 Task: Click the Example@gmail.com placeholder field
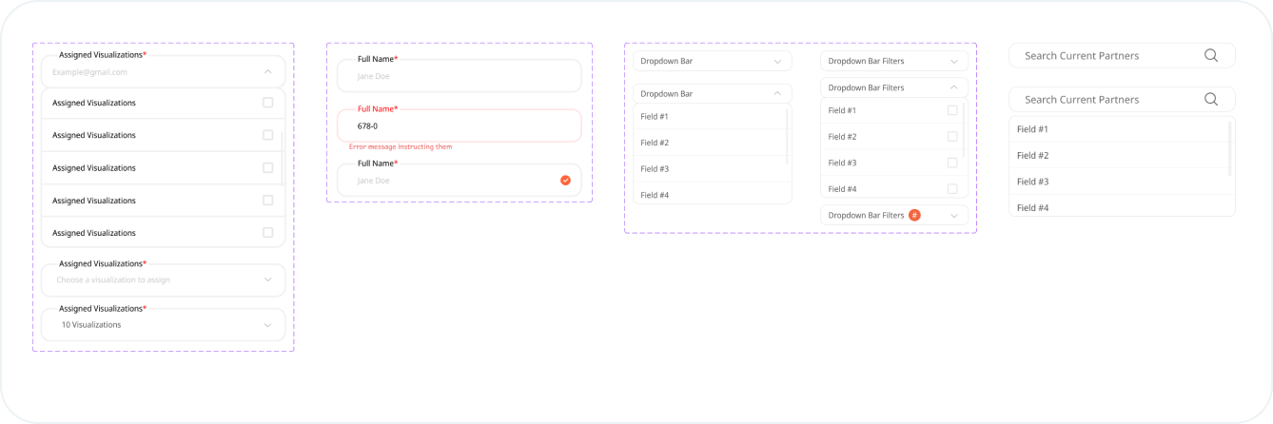163,71
